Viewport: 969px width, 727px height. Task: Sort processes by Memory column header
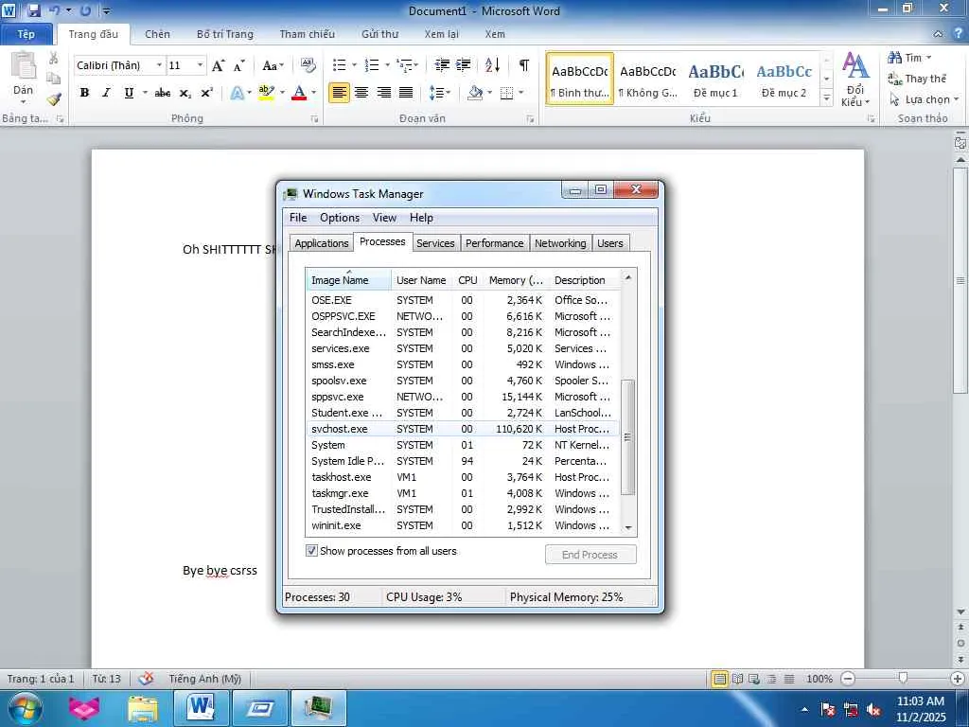point(516,280)
